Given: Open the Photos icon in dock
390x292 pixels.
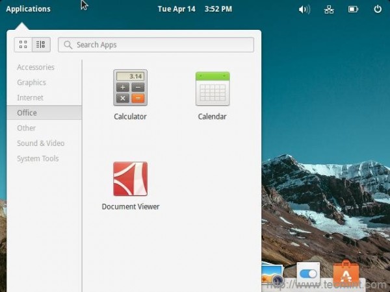Looking at the screenshot, I should (x=272, y=274).
